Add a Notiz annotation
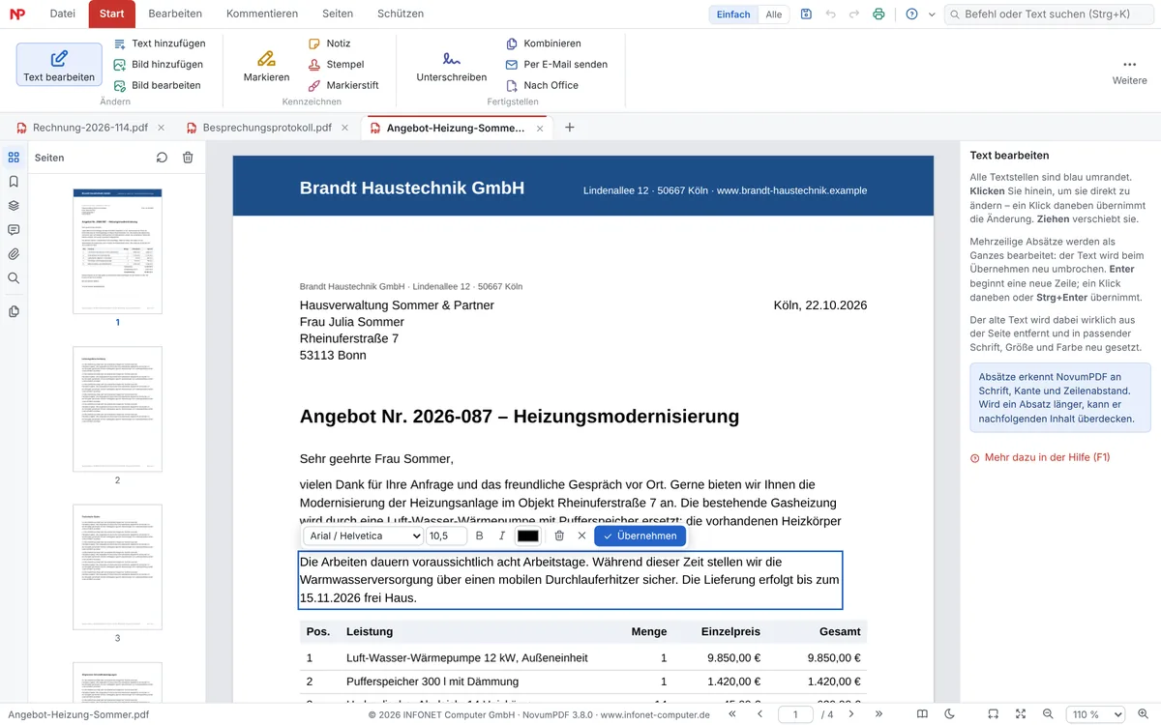1161x725 pixels. pyautogui.click(x=330, y=43)
